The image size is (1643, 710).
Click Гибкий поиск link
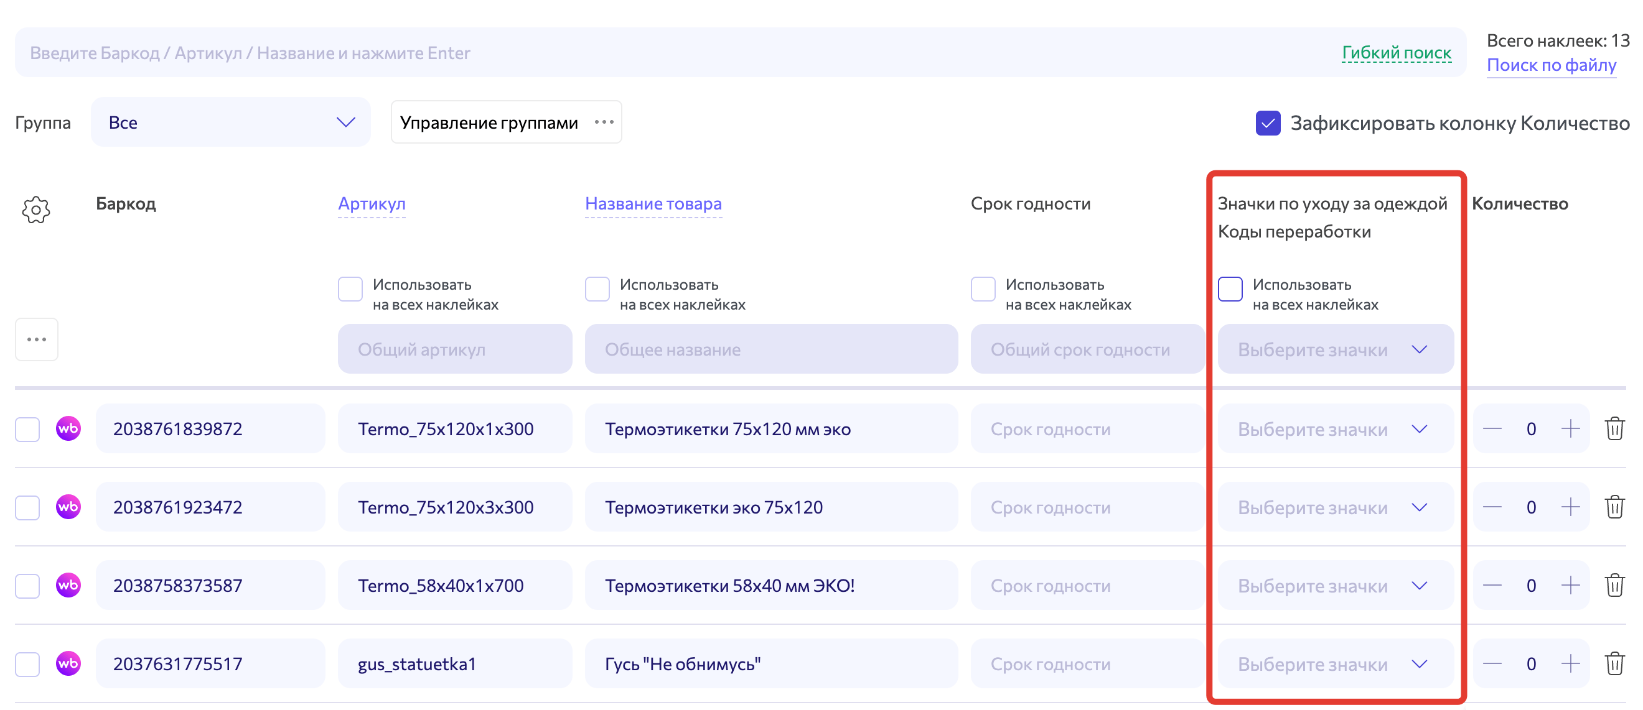point(1396,52)
